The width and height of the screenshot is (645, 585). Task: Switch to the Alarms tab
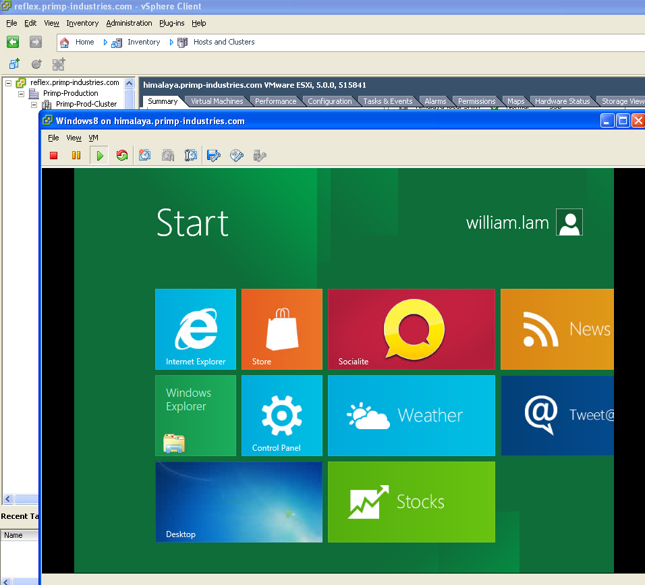(x=435, y=101)
